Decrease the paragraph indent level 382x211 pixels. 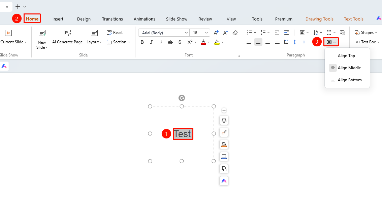[277, 33]
